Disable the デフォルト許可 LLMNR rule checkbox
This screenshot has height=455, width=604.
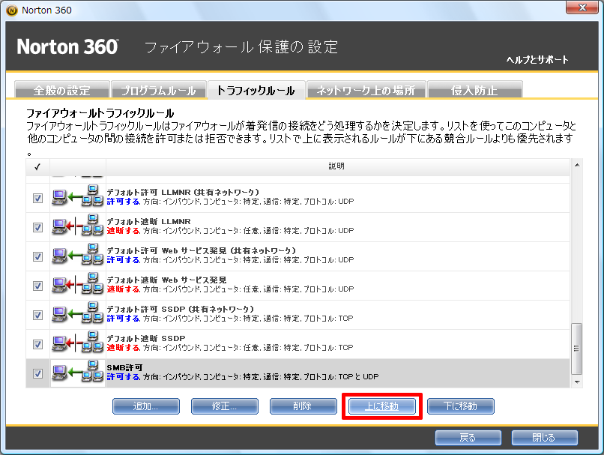tap(37, 198)
